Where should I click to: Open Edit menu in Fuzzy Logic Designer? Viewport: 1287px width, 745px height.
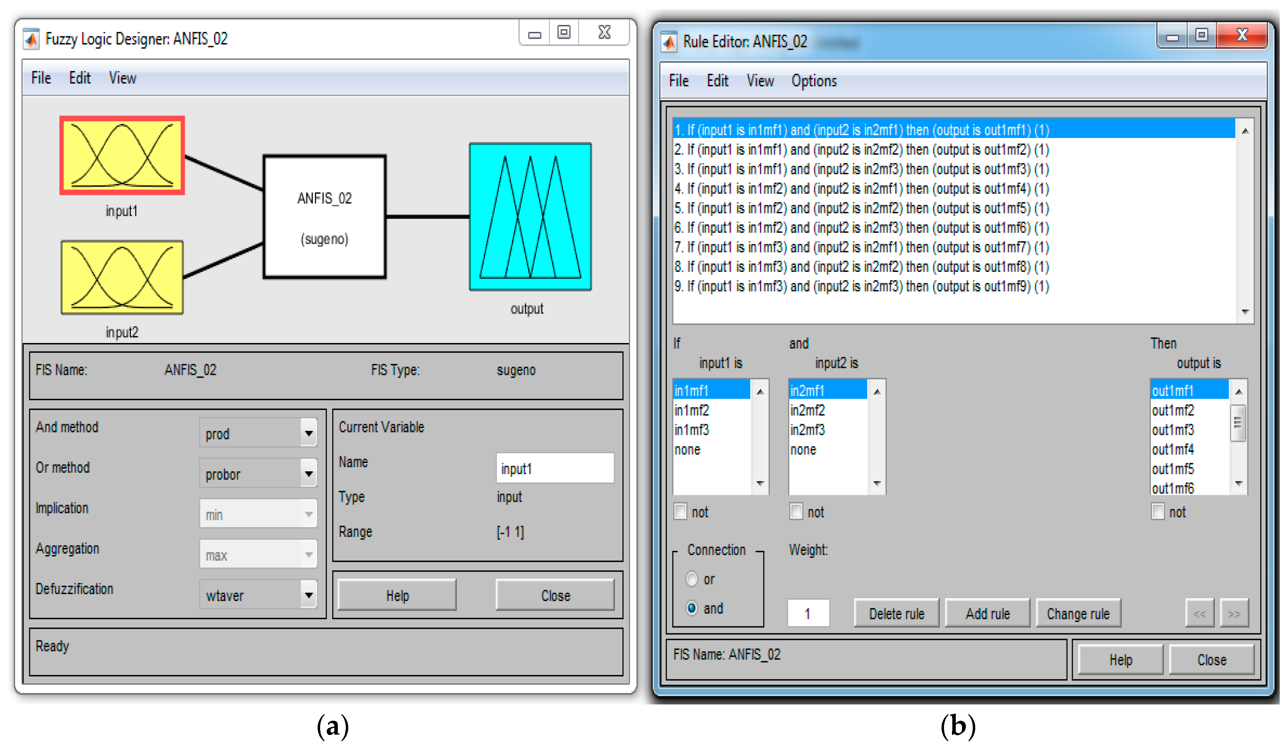point(80,78)
